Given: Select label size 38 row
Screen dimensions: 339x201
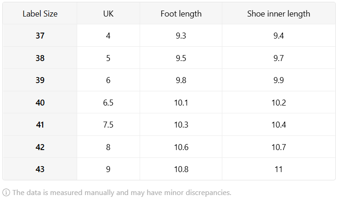Looking at the screenshot, I should pos(169,58).
